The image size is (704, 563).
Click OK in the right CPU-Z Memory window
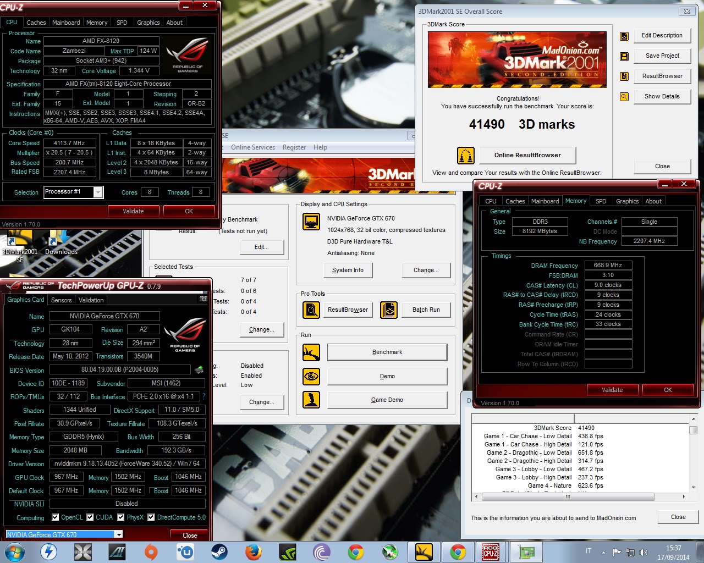[668, 390]
